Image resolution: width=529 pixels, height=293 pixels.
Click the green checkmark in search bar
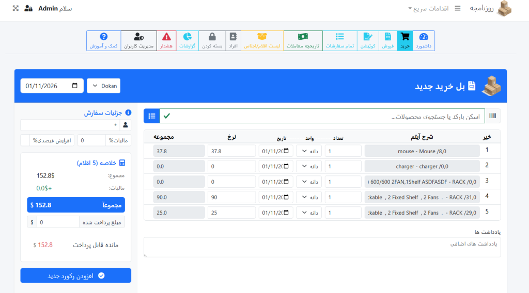(167, 116)
